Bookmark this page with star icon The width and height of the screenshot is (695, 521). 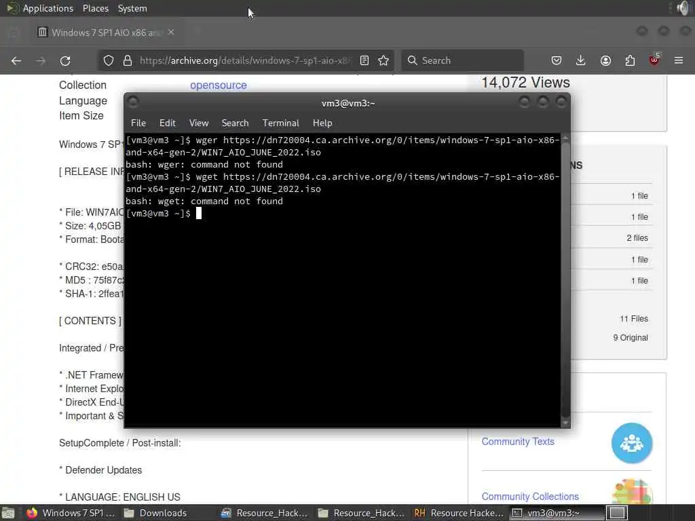[x=384, y=60]
